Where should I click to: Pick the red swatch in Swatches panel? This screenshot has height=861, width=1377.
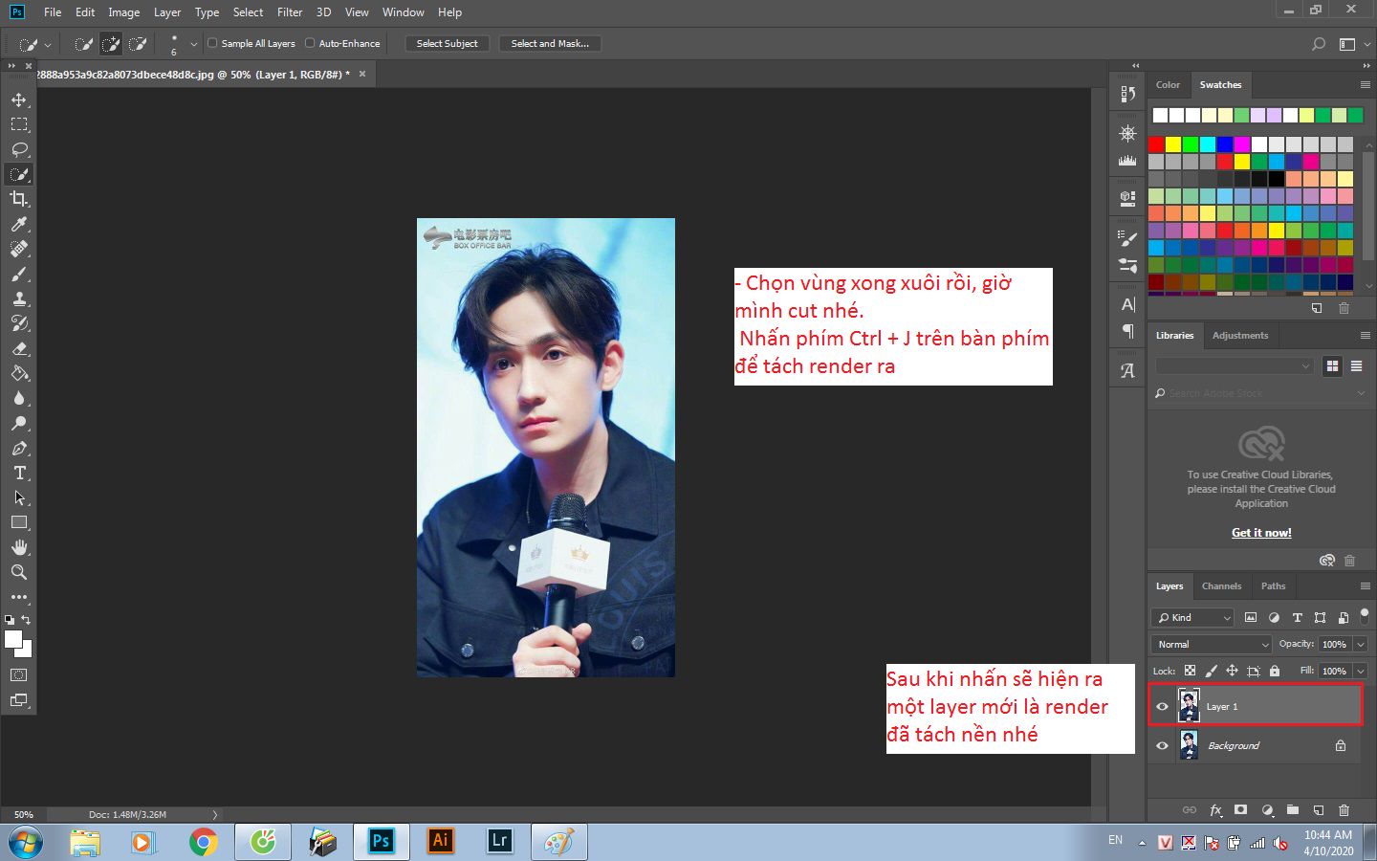(x=1156, y=144)
